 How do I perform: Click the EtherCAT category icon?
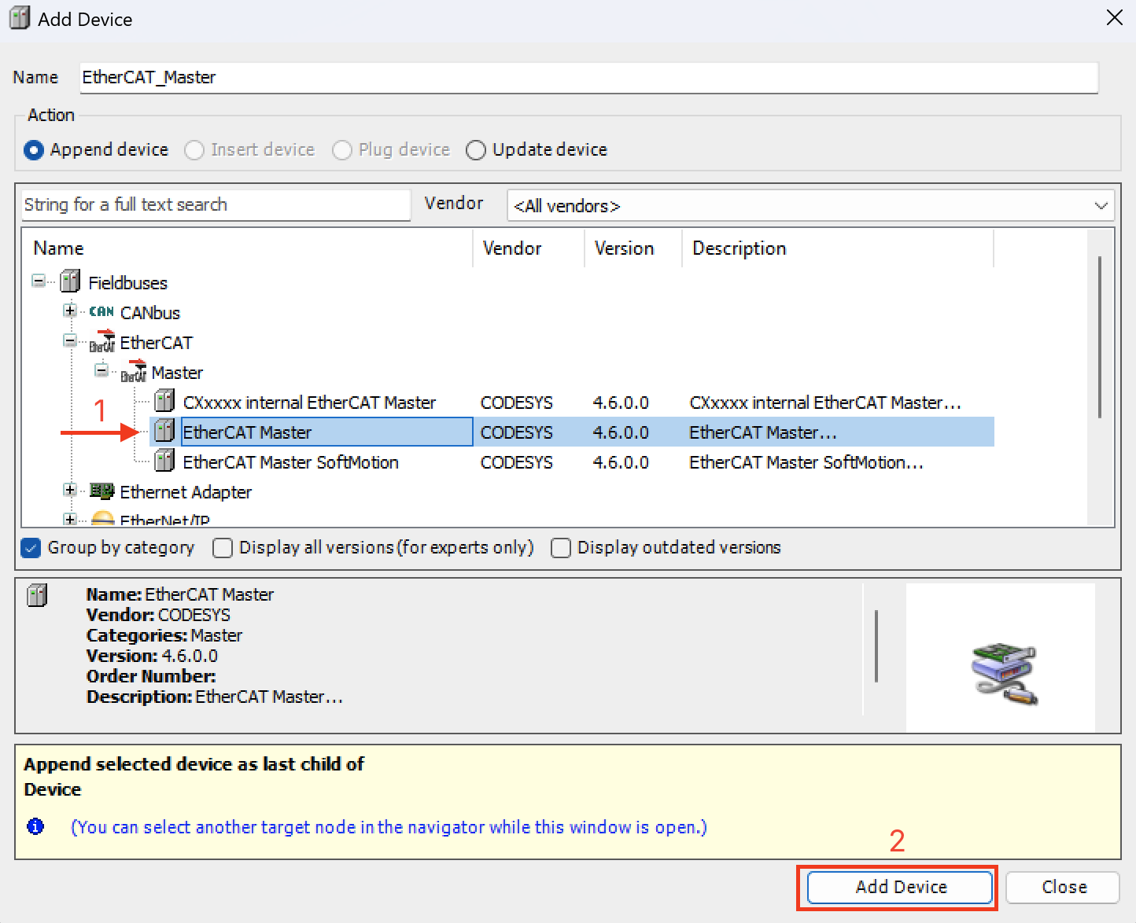click(102, 342)
